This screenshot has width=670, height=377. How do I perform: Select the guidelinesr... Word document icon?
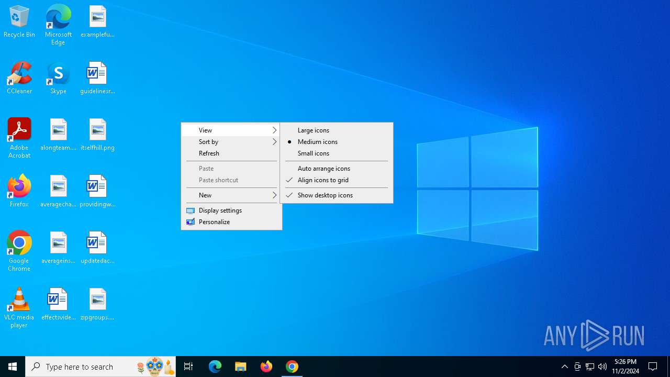click(x=97, y=79)
